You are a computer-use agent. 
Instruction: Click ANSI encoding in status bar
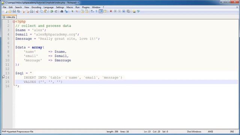coord(210,132)
